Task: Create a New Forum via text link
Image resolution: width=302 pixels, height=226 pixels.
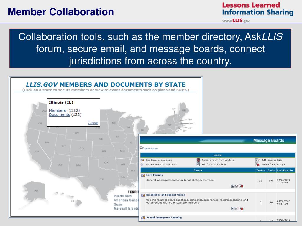Action: click(x=151, y=149)
